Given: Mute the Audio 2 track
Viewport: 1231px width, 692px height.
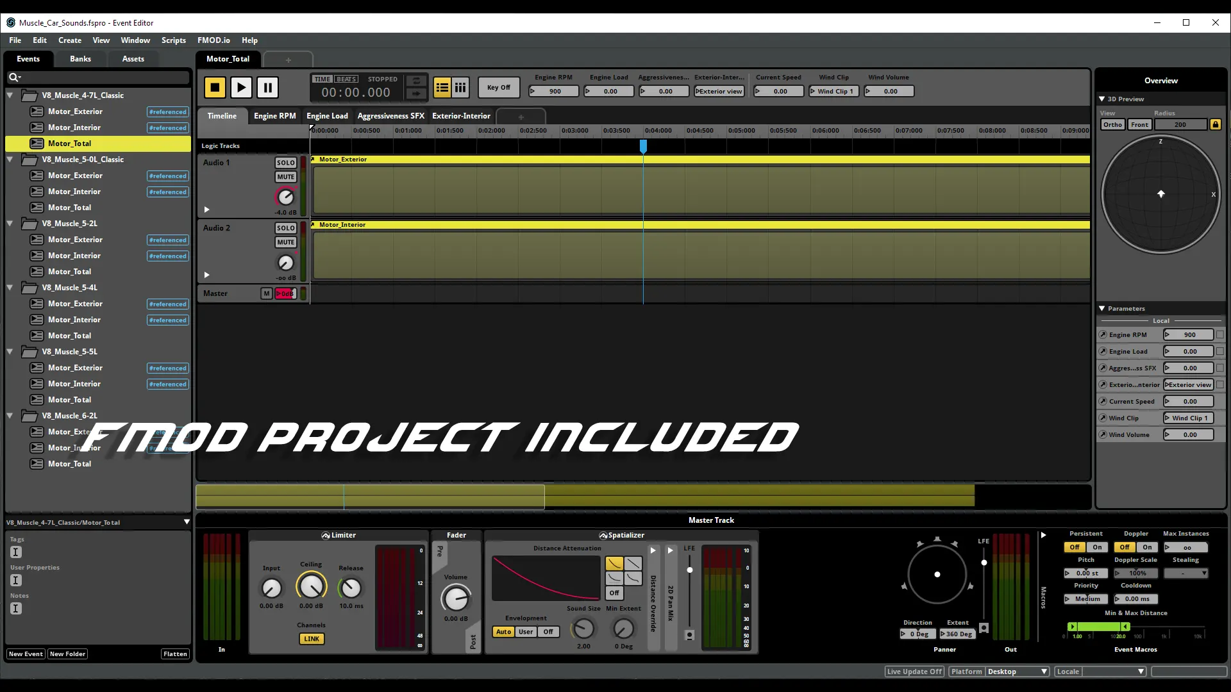Looking at the screenshot, I should pos(285,242).
